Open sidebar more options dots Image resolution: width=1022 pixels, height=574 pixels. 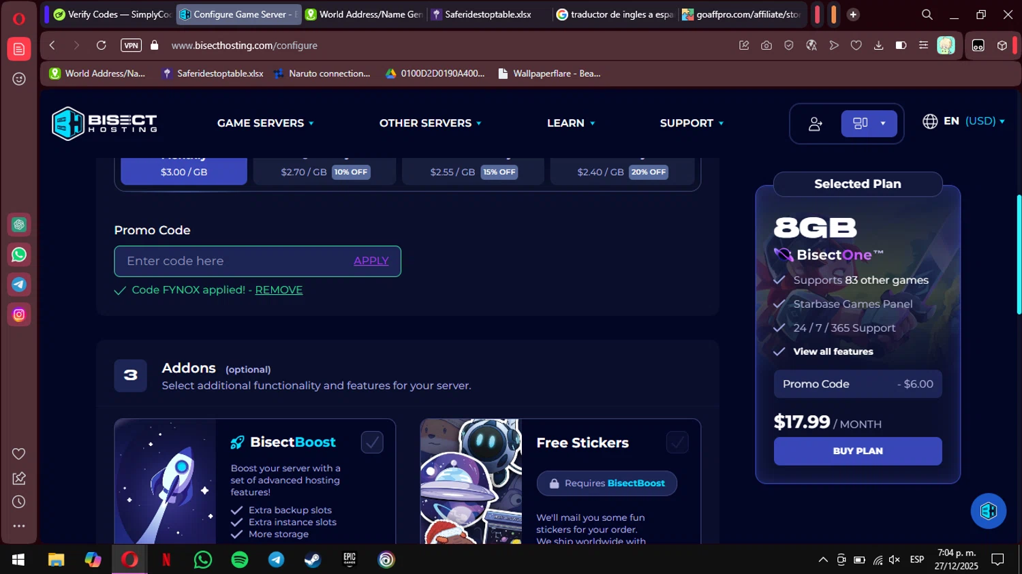[x=19, y=526]
